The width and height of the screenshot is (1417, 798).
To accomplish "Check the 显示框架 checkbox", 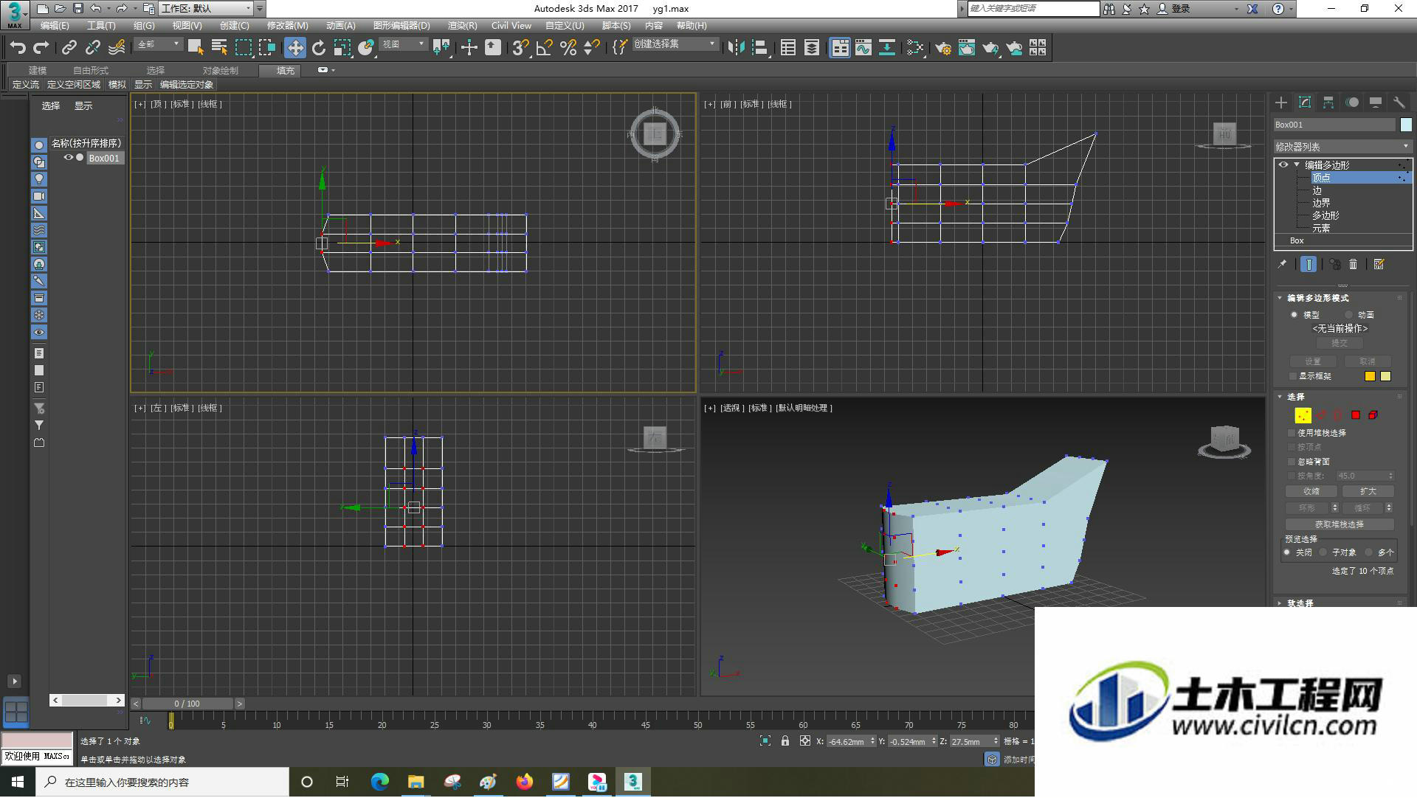I will pos(1292,376).
